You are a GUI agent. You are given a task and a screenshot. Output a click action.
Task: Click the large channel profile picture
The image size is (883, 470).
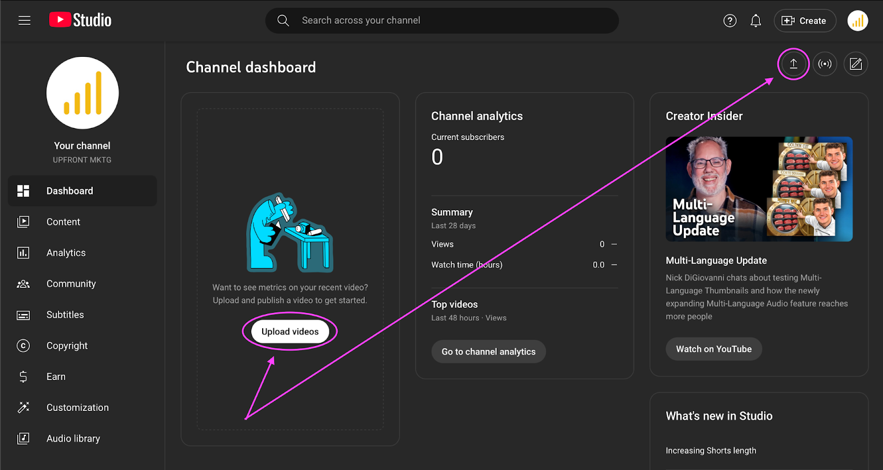[x=82, y=93]
